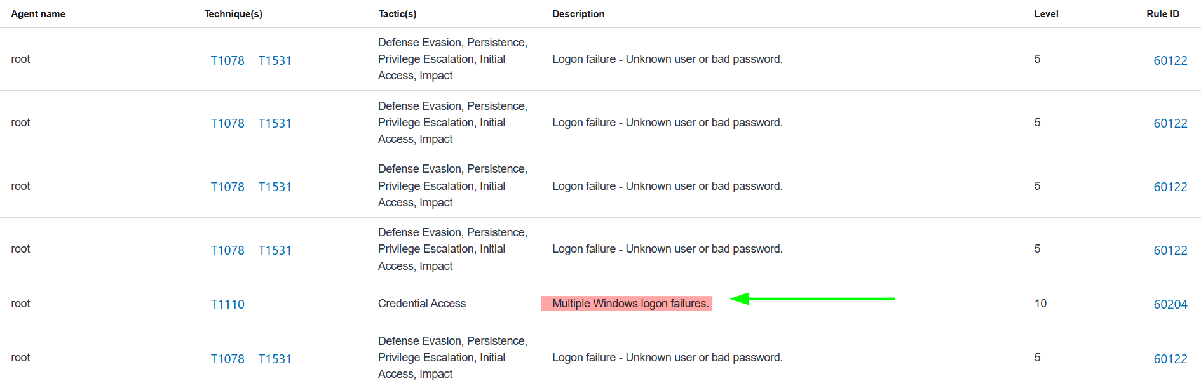The width and height of the screenshot is (1201, 388).
Task: Click the level 10 cell
Action: (x=1040, y=304)
